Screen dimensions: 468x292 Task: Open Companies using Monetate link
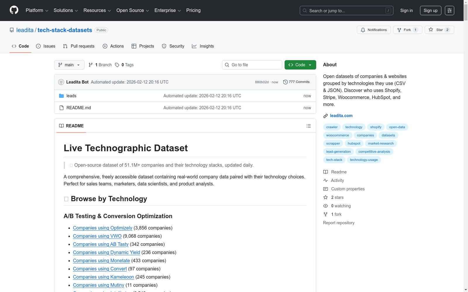point(101,260)
